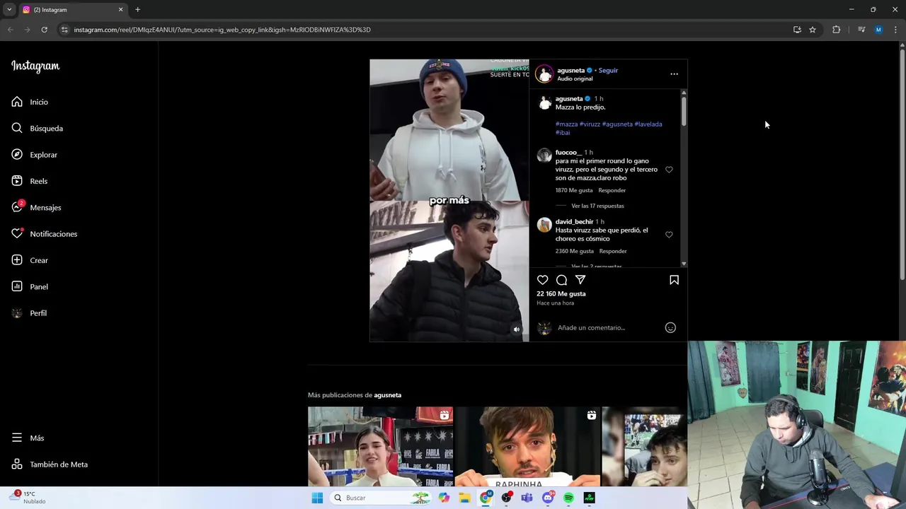Follow agusneta via Seguir
Image resolution: width=906 pixels, height=509 pixels.
608,70
